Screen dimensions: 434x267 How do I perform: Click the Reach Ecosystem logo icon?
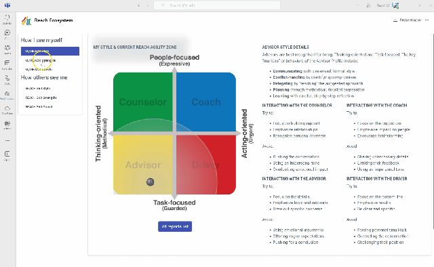(x=26, y=20)
